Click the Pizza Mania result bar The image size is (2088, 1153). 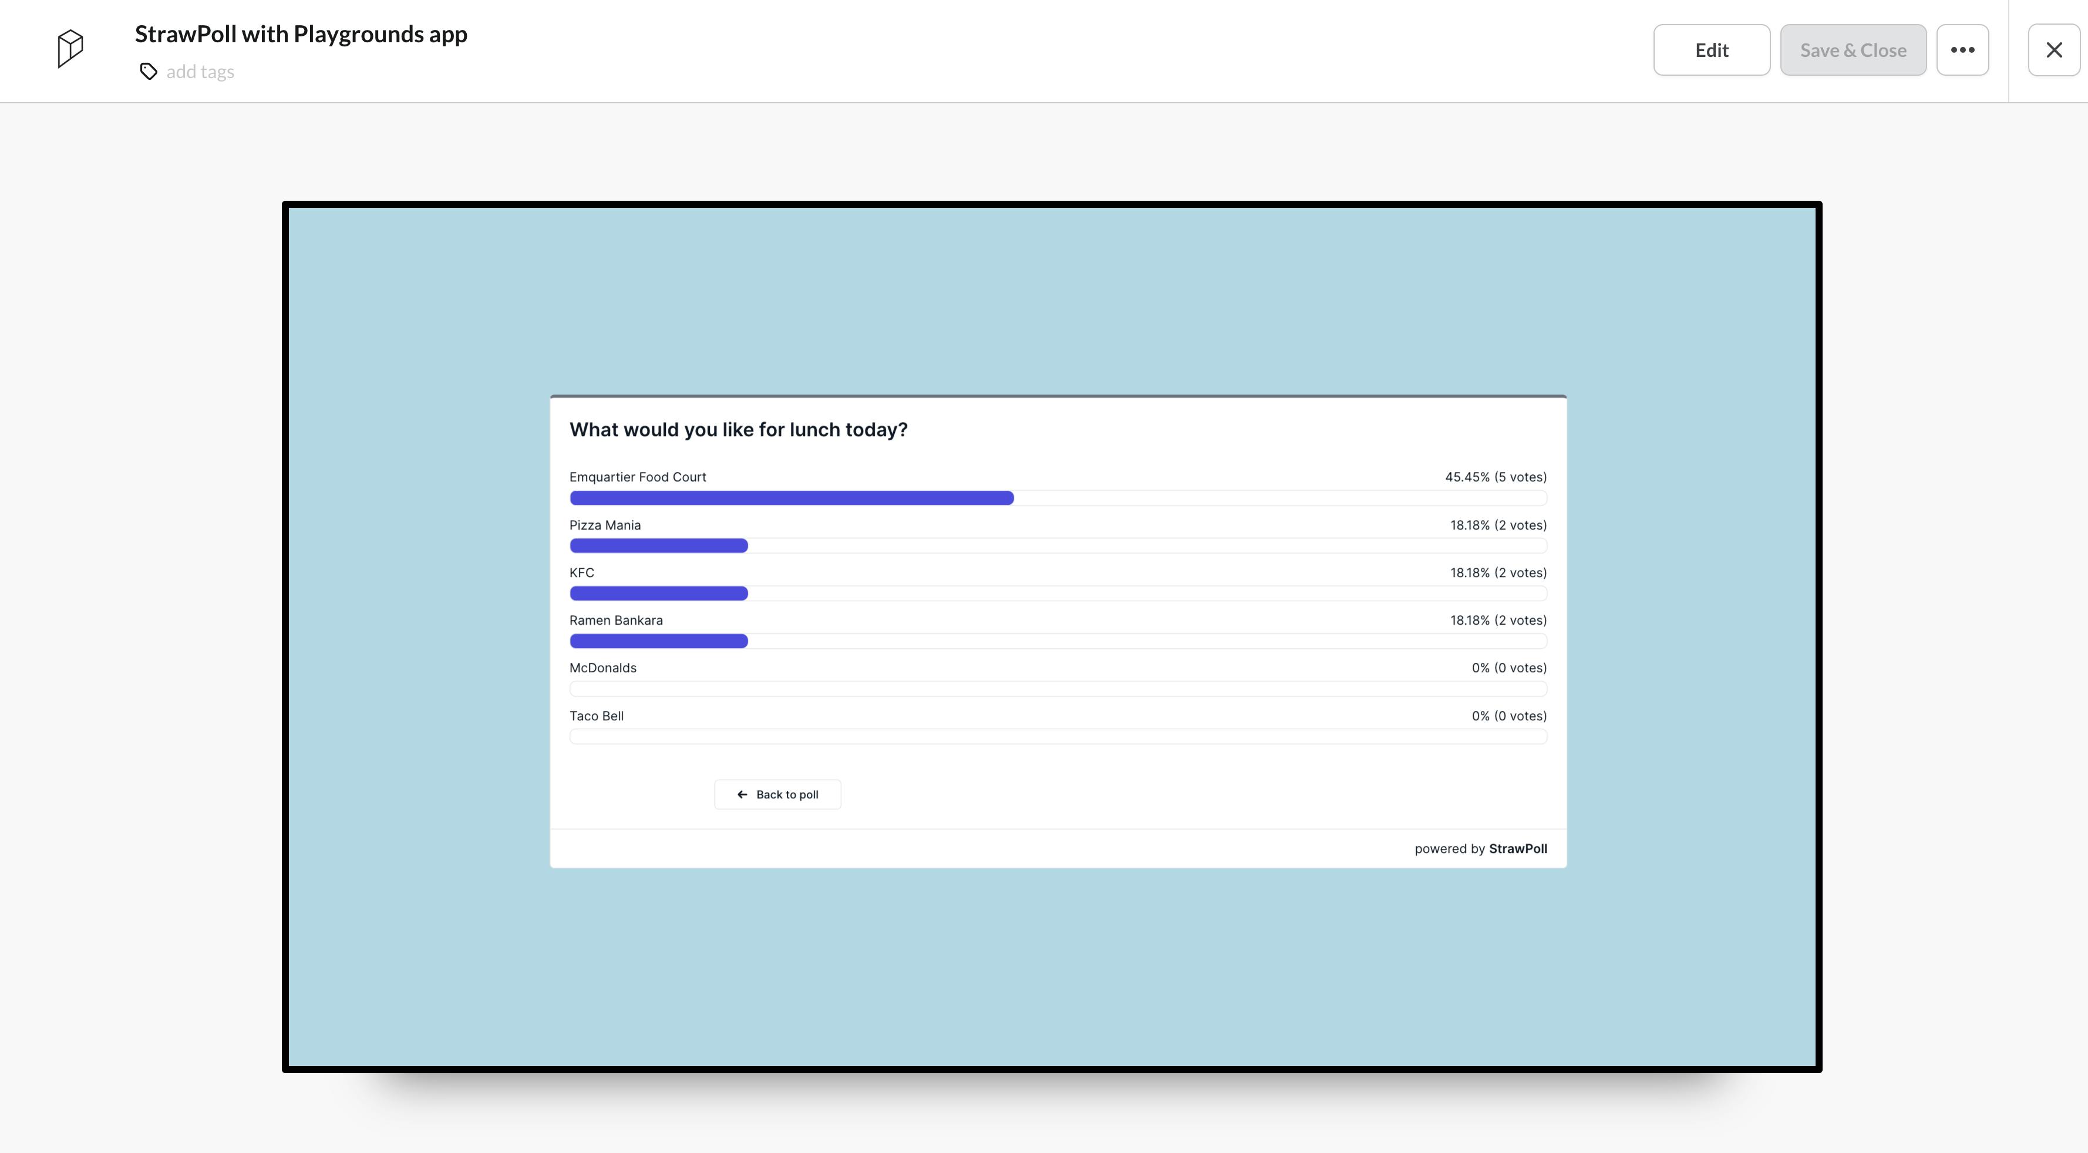point(658,545)
